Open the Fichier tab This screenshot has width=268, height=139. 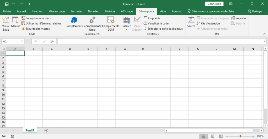(7, 11)
